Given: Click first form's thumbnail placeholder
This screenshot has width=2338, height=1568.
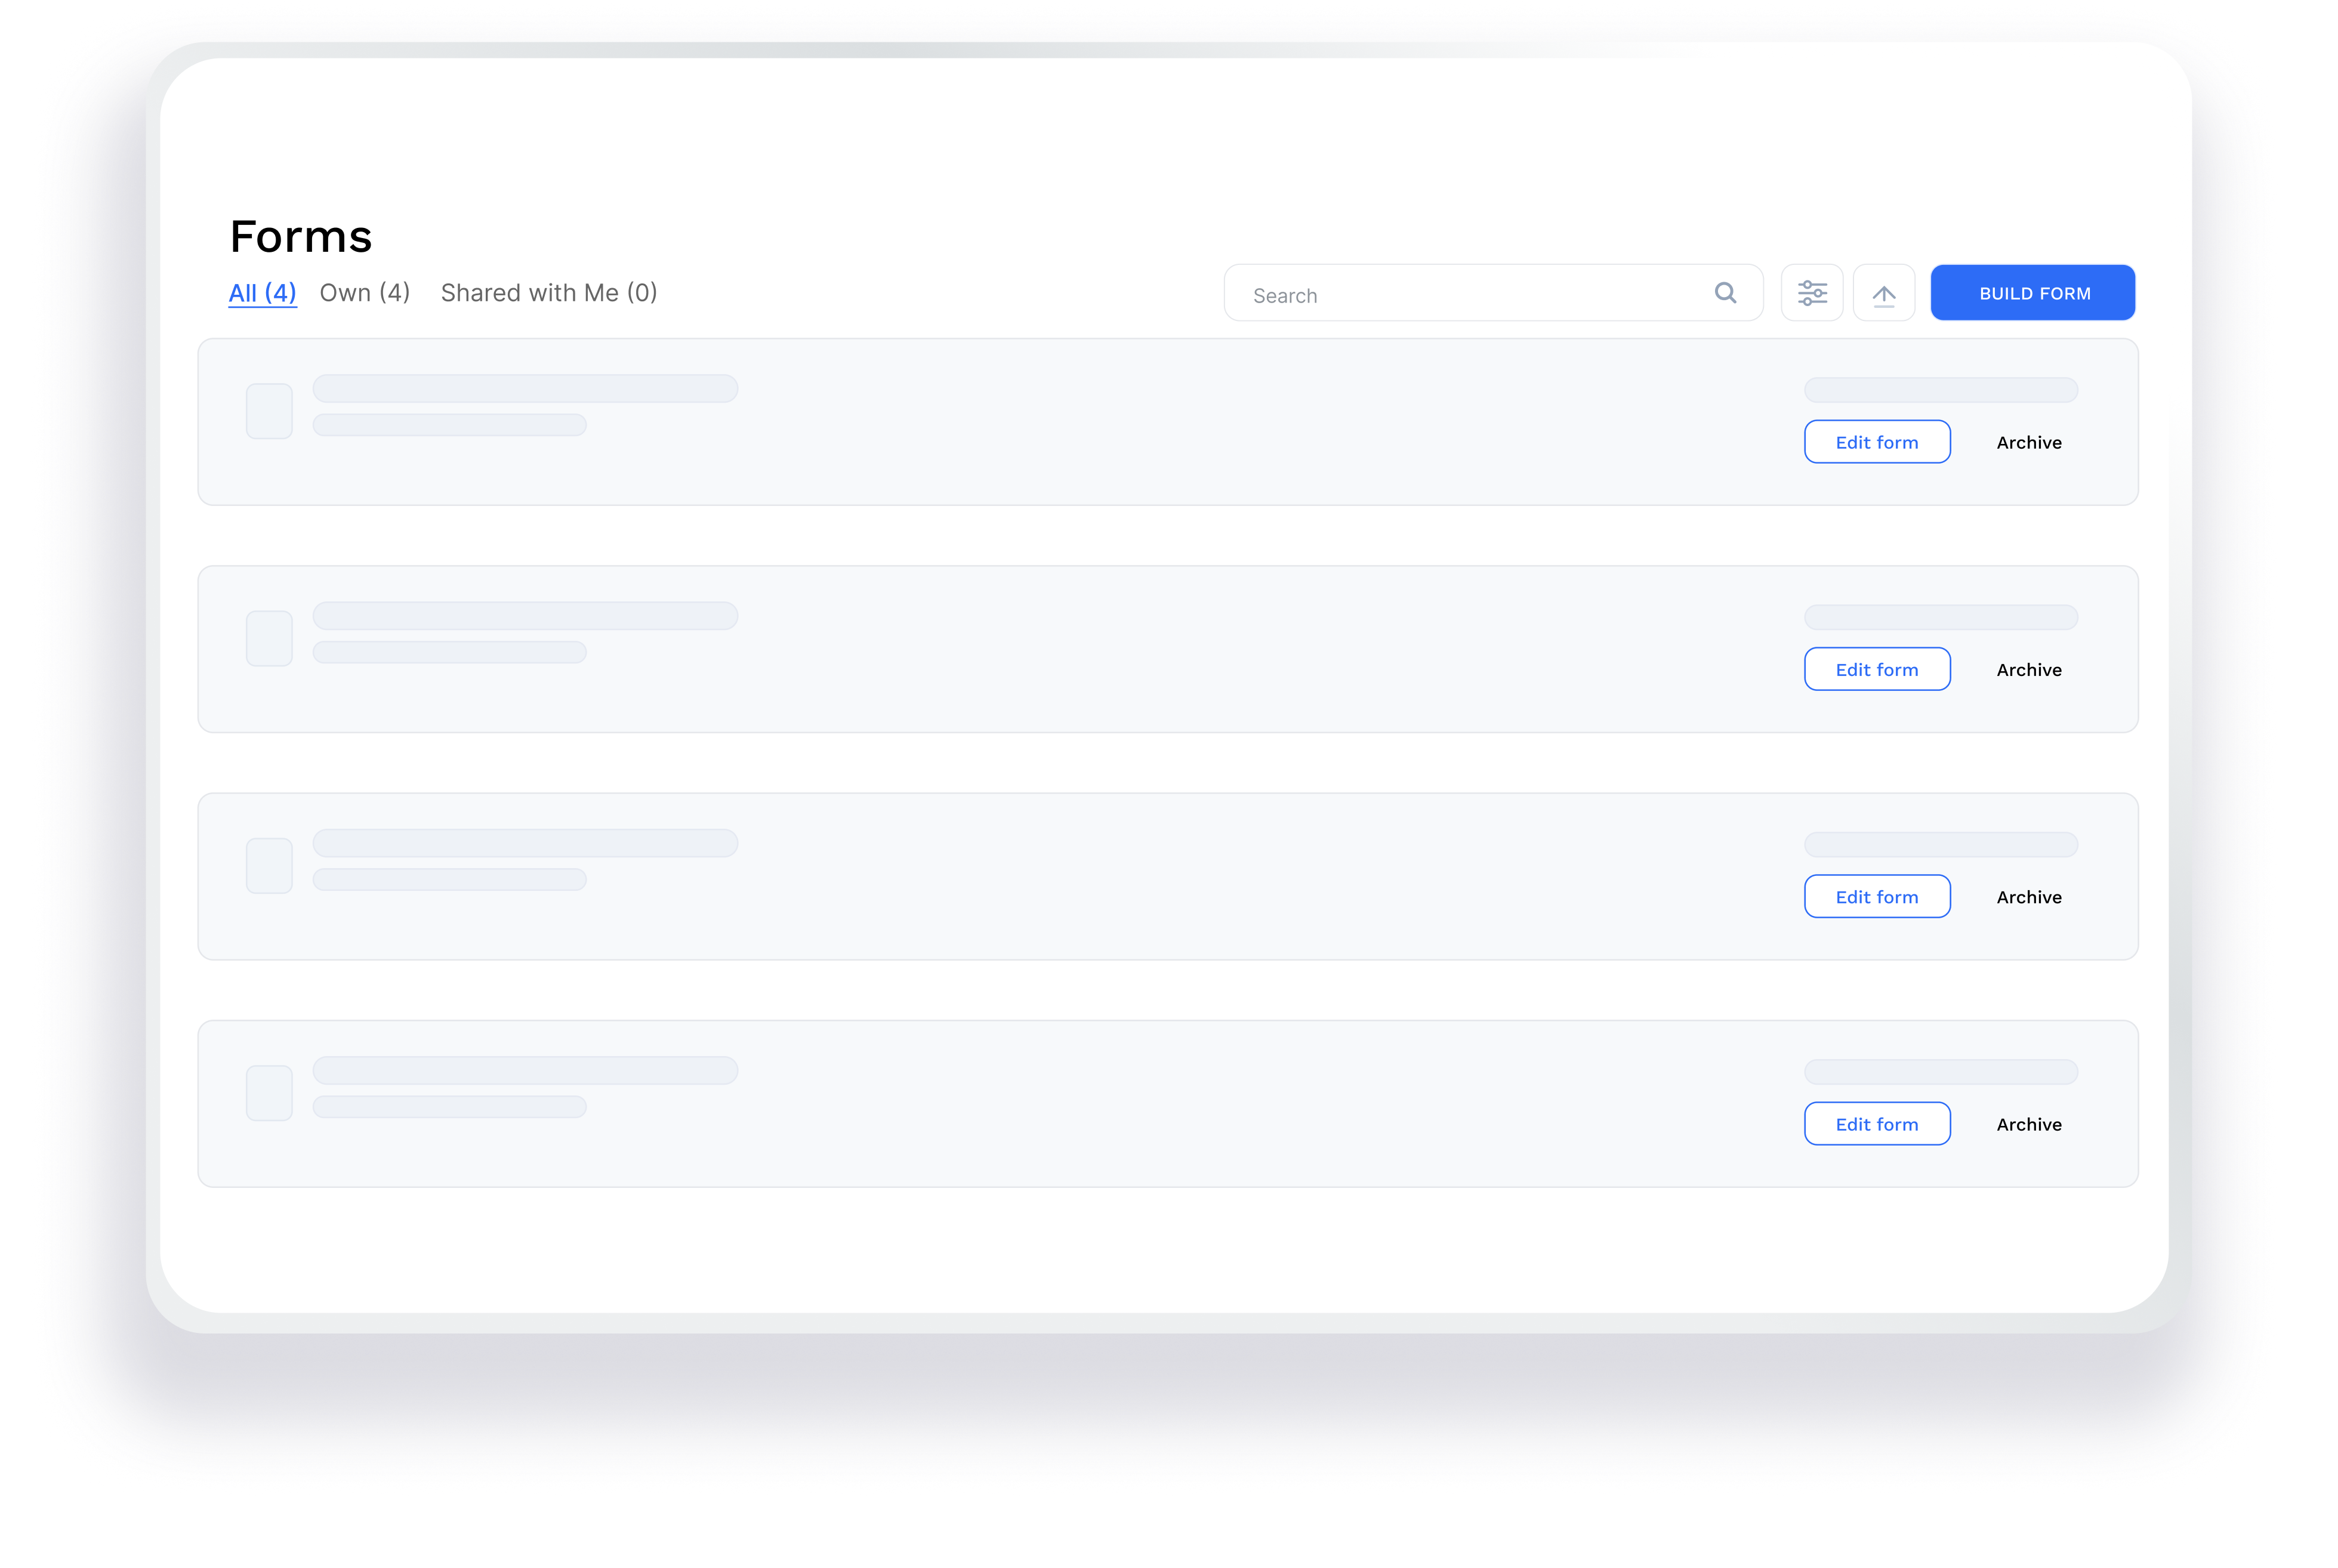Looking at the screenshot, I should pos(269,411).
